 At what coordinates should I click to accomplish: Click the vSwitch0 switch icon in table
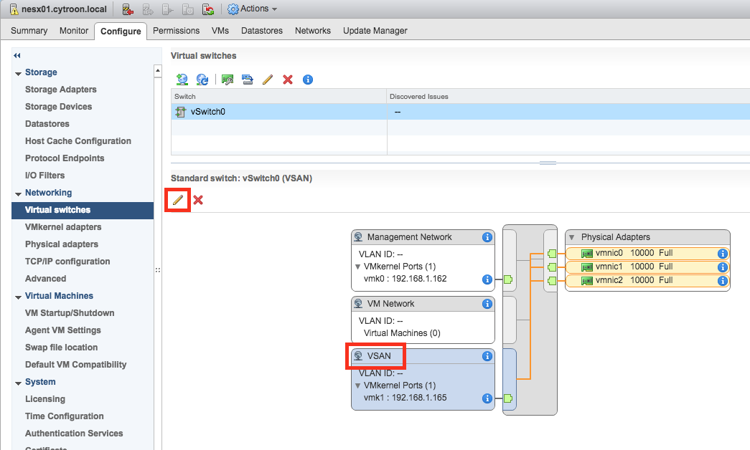[180, 112]
